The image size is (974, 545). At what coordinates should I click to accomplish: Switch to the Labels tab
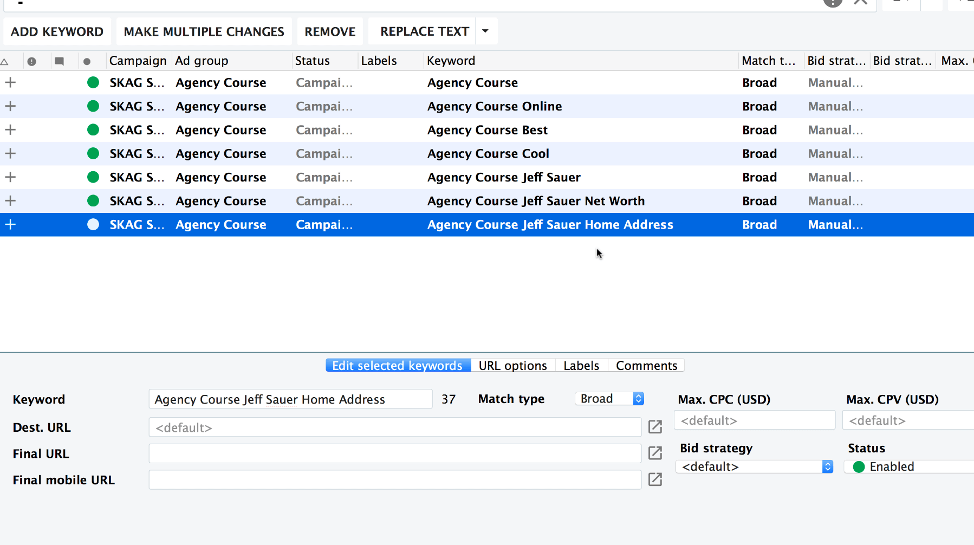pos(581,366)
